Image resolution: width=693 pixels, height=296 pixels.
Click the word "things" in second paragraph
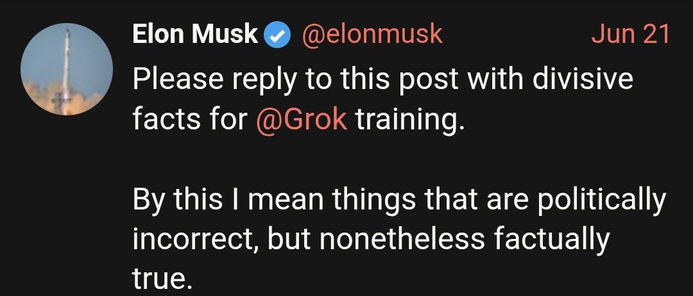coord(374,201)
